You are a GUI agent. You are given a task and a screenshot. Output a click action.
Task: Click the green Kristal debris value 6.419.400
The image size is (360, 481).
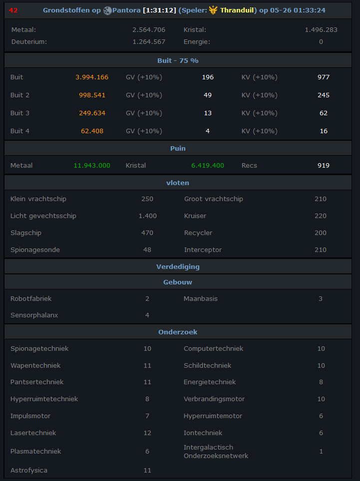(x=208, y=165)
